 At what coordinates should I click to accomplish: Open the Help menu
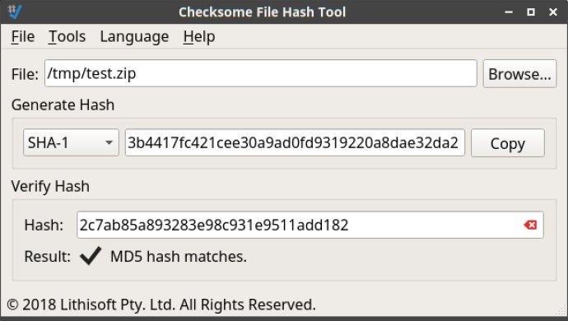pos(199,36)
